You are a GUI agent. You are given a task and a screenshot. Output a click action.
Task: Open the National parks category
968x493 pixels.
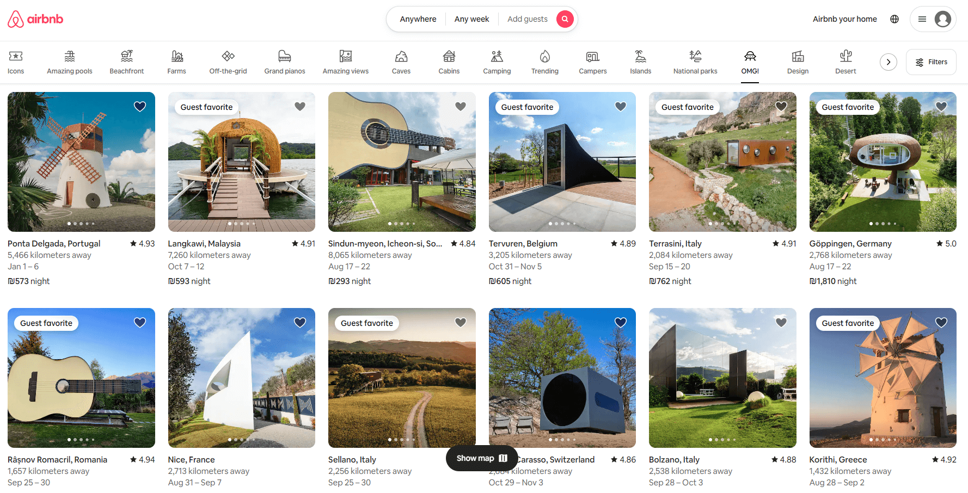[x=695, y=61]
